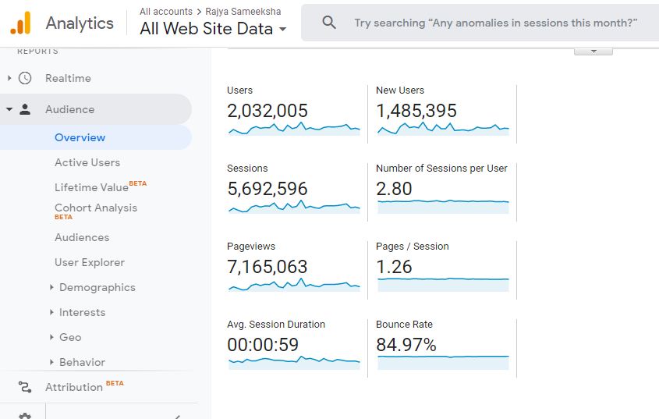
Task: Select the Avg. Session Duration sparkline
Action: (x=294, y=363)
